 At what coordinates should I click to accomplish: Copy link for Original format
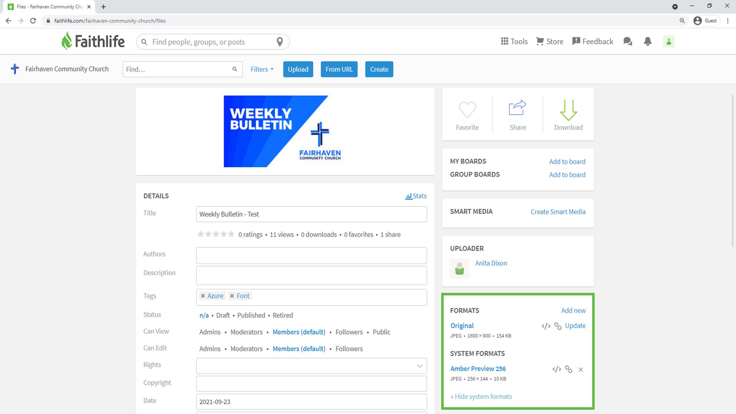tap(558, 326)
